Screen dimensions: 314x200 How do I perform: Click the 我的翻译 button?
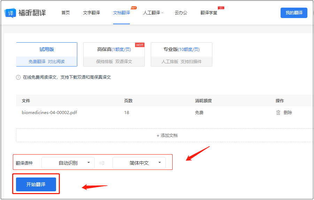pyautogui.click(x=294, y=12)
